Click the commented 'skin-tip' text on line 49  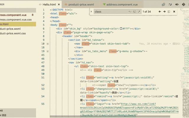(x=110, y=70)
